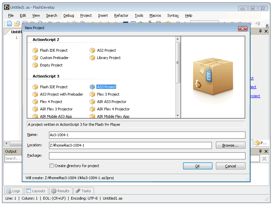Select the AIR Flex 3 Projector icon
This screenshot has height=205, width=275.
coord(35,109)
